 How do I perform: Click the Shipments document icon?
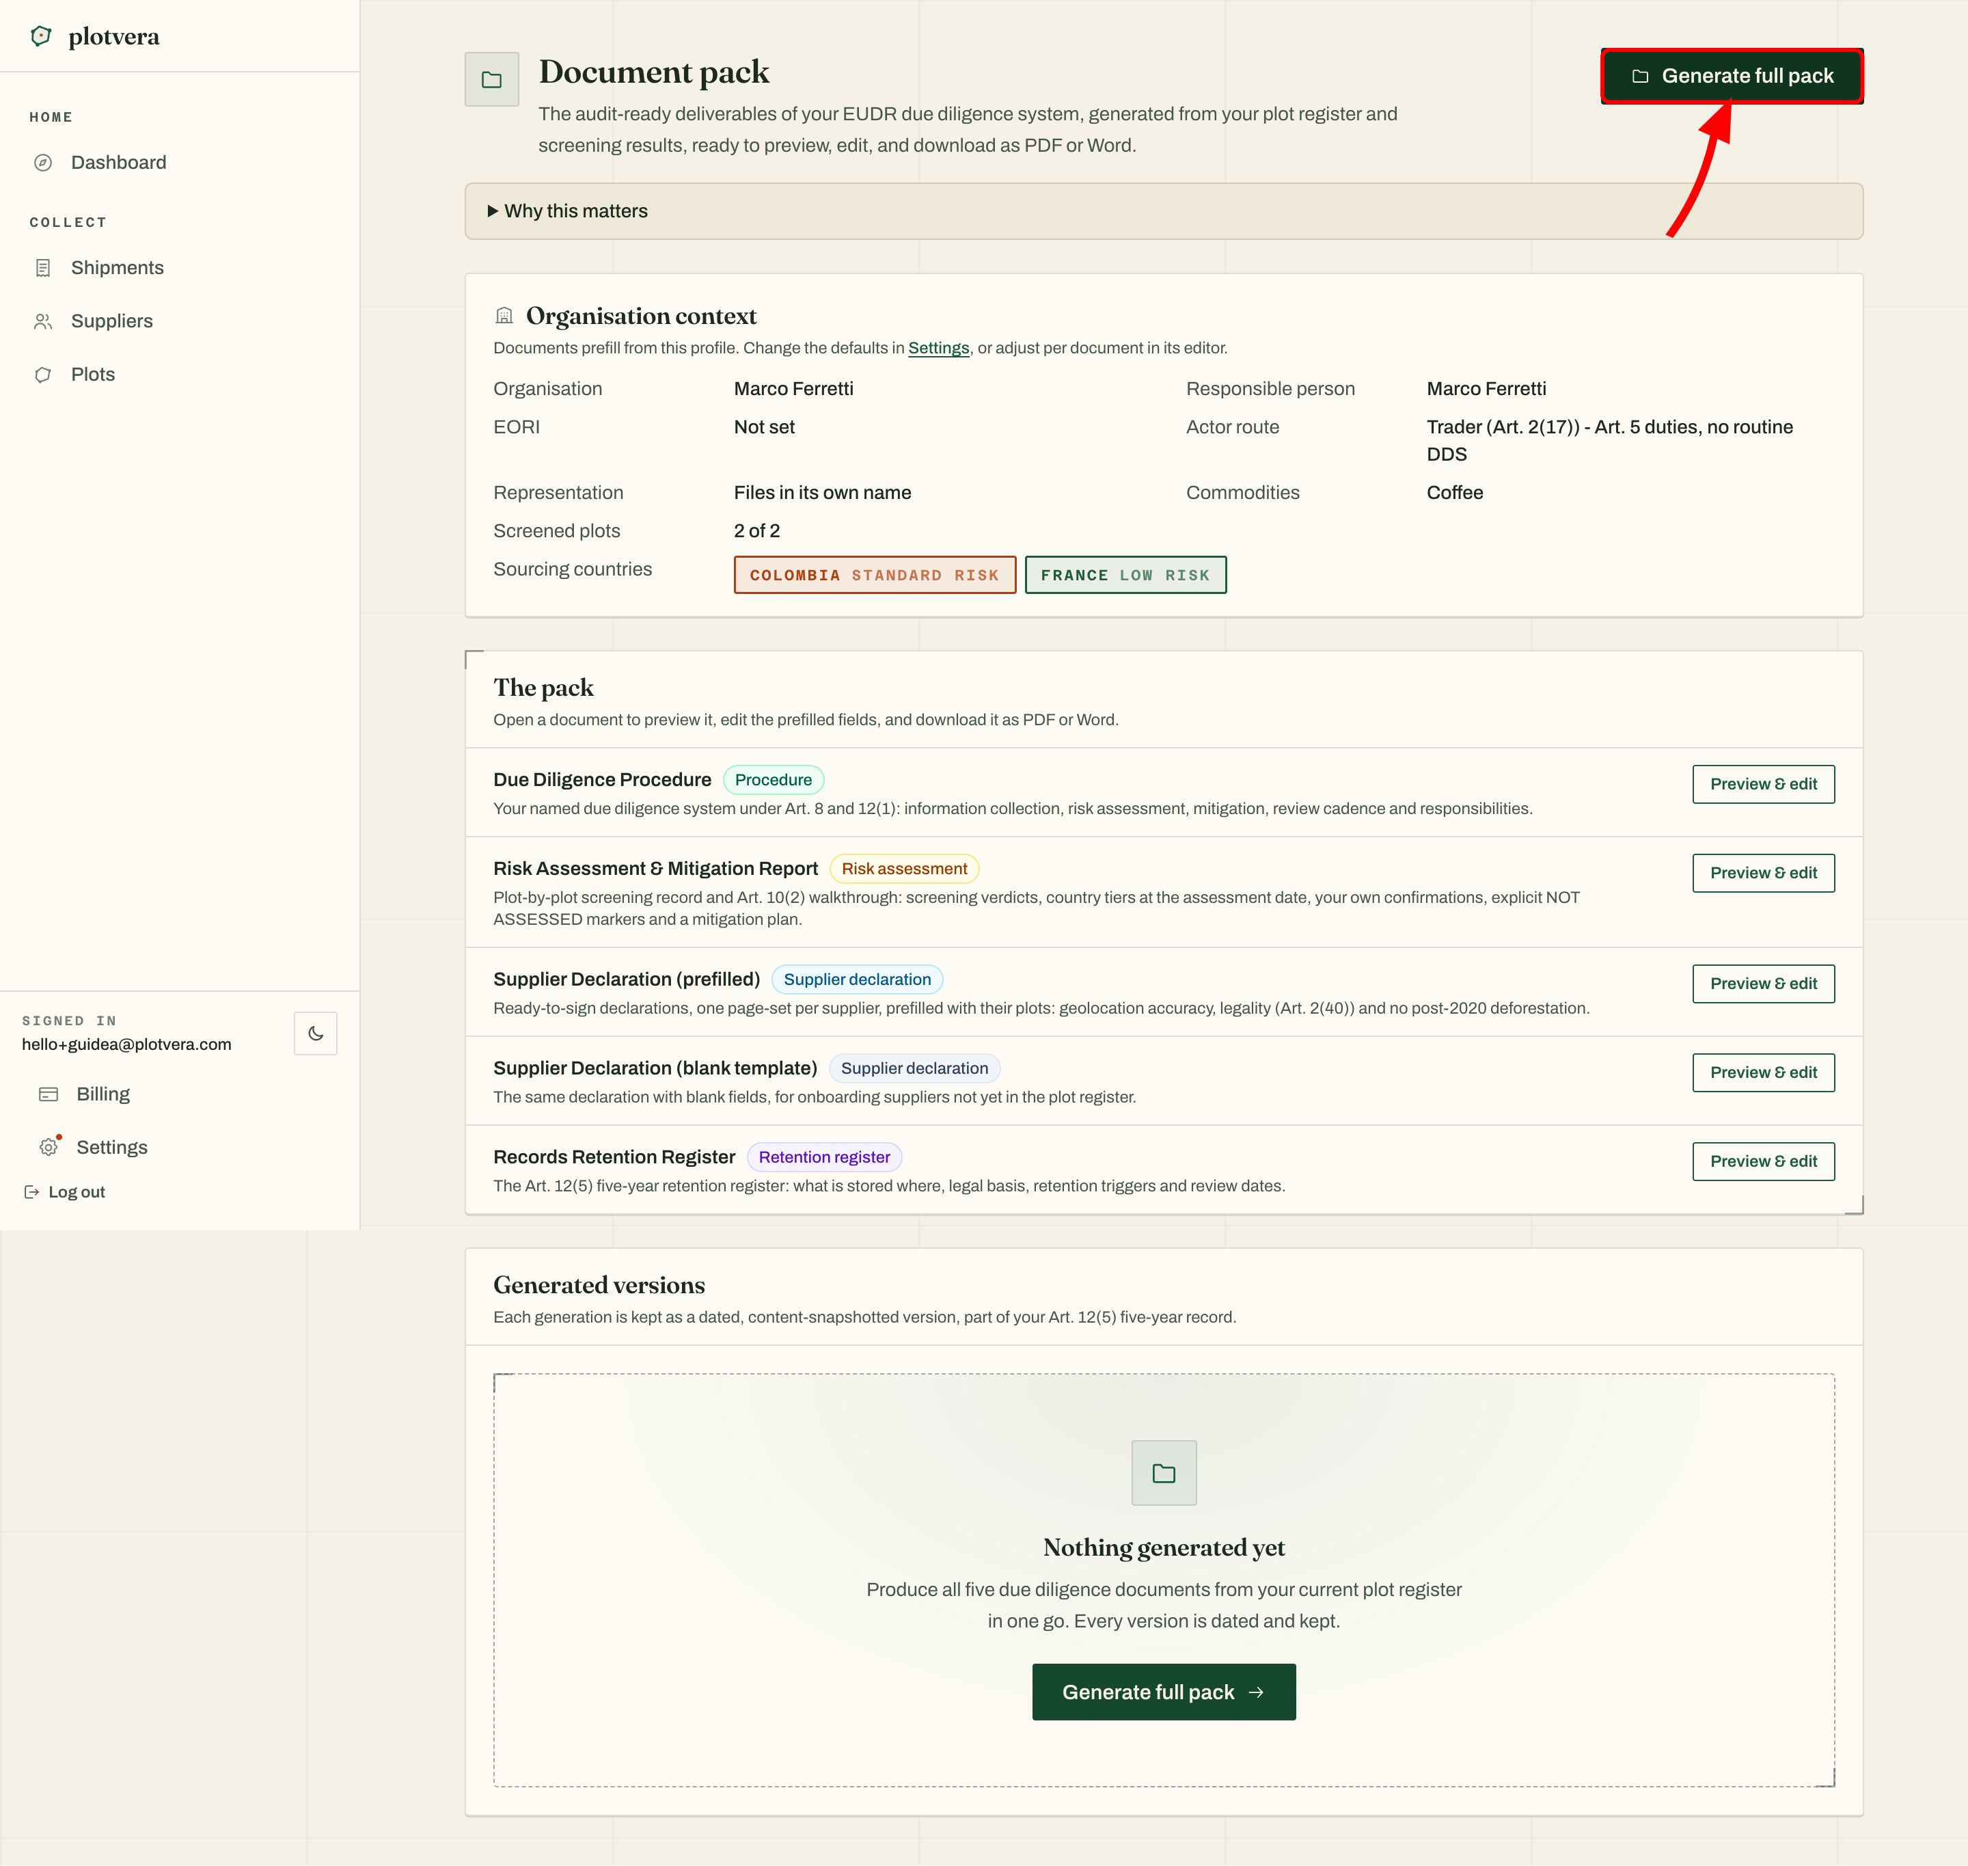pos(43,267)
